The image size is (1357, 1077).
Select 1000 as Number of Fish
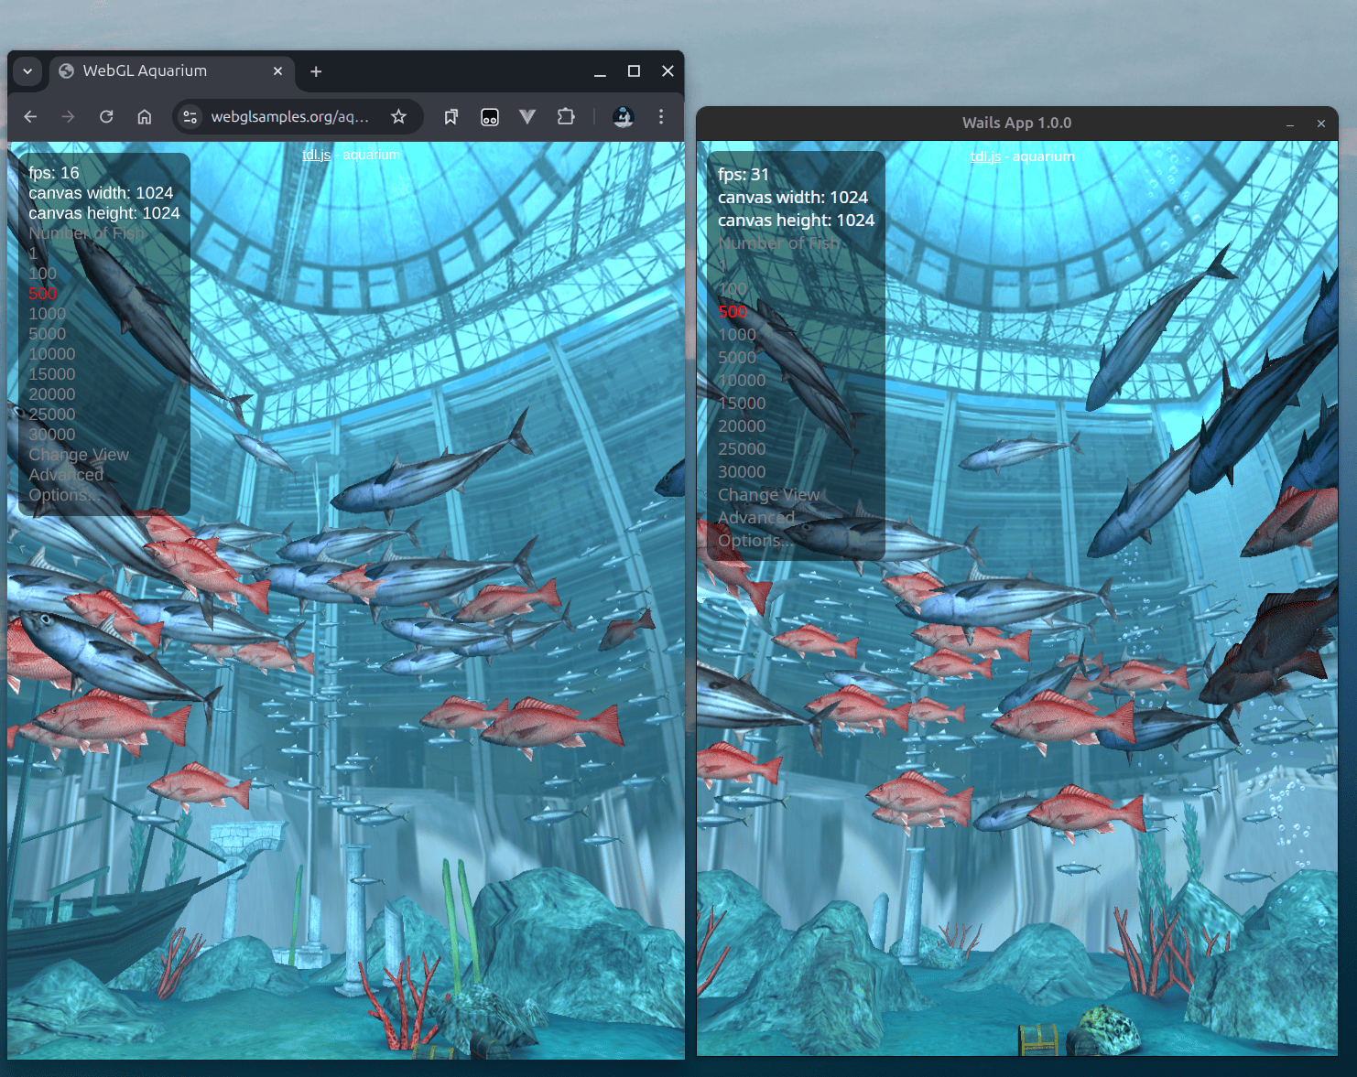pos(47,313)
